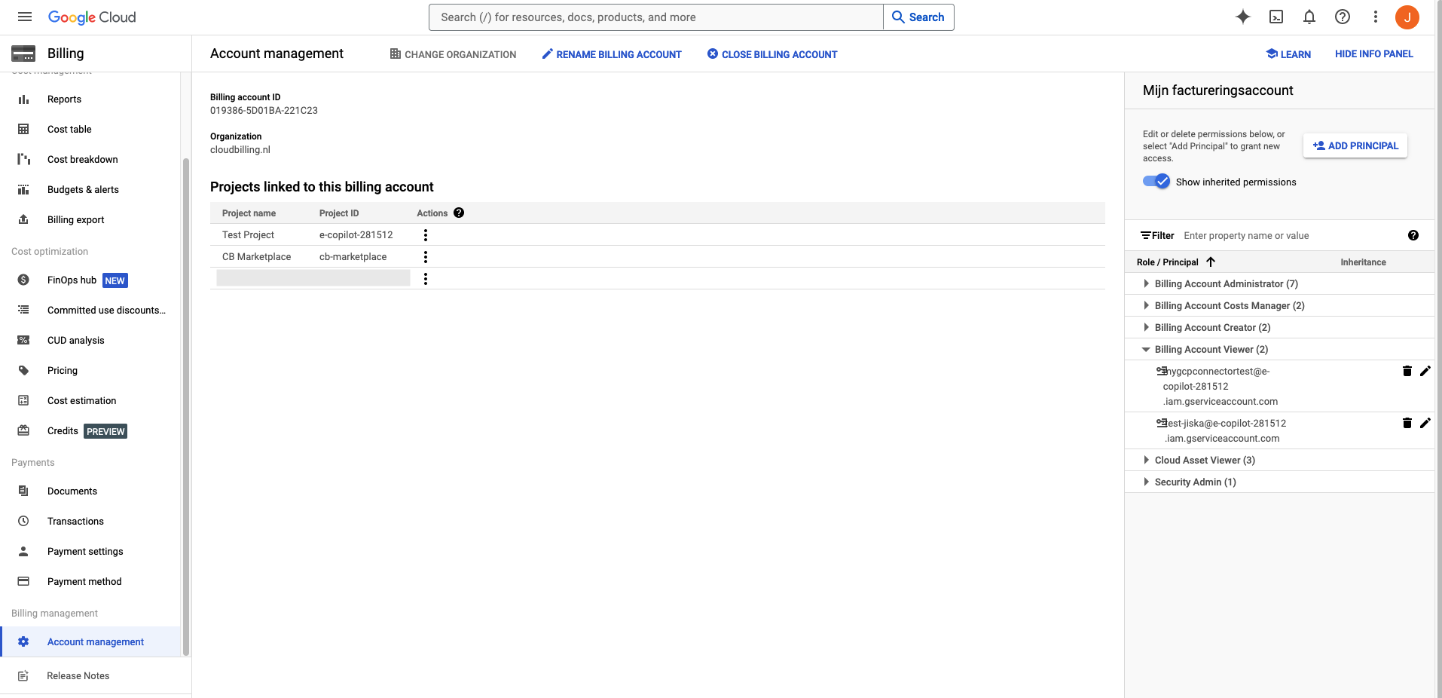Image resolution: width=1442 pixels, height=698 pixels.
Task: Open the three-dot actions menu for CB Marketplace
Action: pos(426,256)
